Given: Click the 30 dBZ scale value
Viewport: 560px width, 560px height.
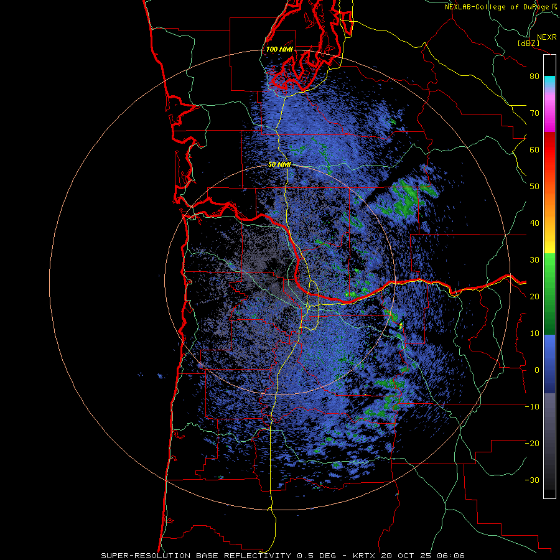Looking at the screenshot, I should click(534, 260).
